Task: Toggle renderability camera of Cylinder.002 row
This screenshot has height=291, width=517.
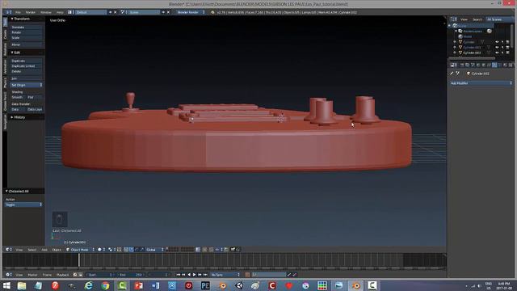Action: coord(507,53)
